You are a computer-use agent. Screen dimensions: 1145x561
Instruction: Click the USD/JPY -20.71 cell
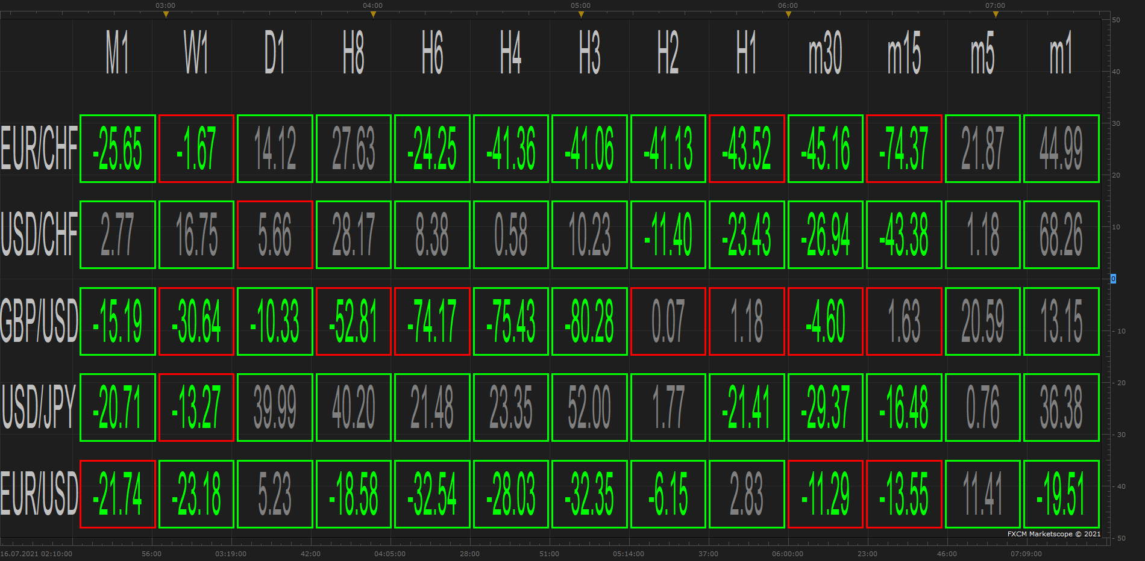point(118,408)
